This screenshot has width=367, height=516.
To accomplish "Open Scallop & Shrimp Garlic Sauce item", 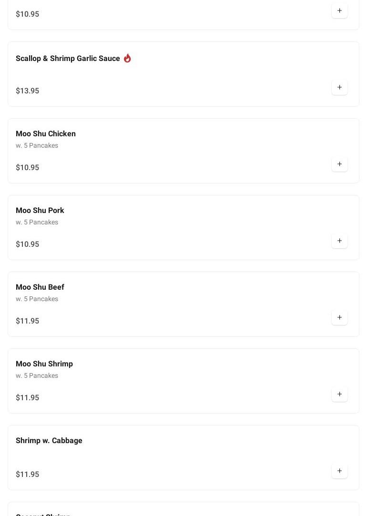I will 68,59.
